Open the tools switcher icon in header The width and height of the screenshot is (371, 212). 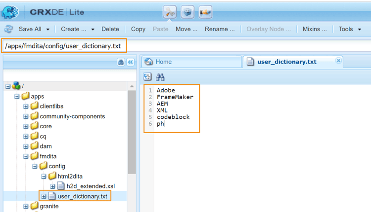170,12
